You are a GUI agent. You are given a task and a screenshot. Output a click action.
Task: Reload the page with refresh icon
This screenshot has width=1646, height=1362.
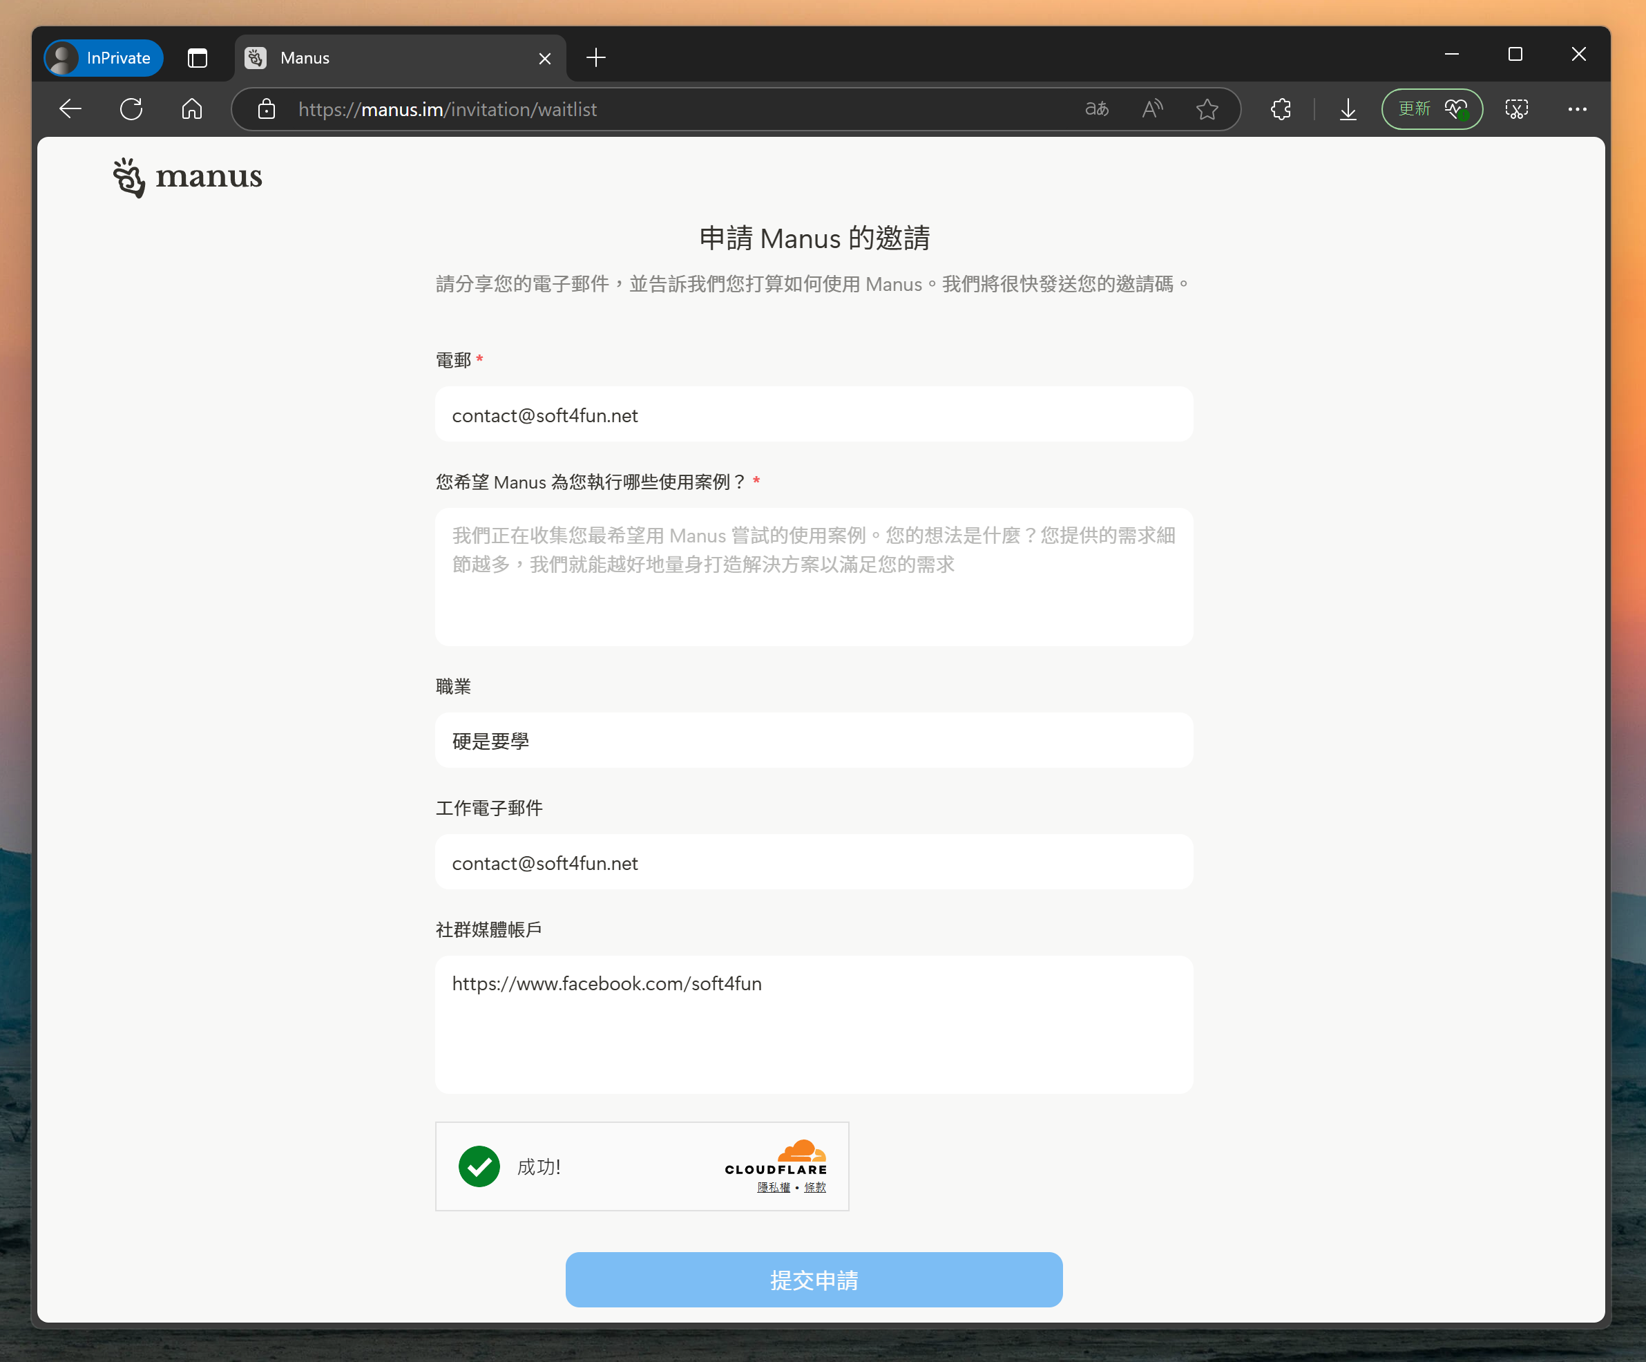(131, 109)
